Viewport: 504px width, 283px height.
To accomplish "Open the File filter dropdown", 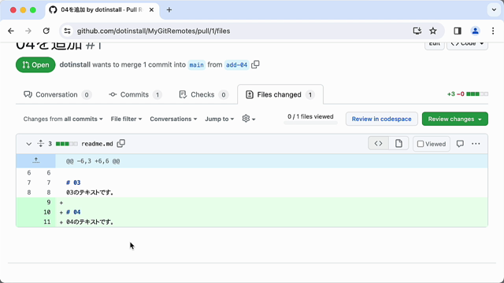I will pyautogui.click(x=126, y=119).
